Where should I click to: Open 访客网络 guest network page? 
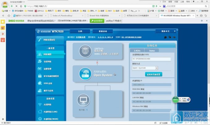pyautogui.click(x=47, y=61)
